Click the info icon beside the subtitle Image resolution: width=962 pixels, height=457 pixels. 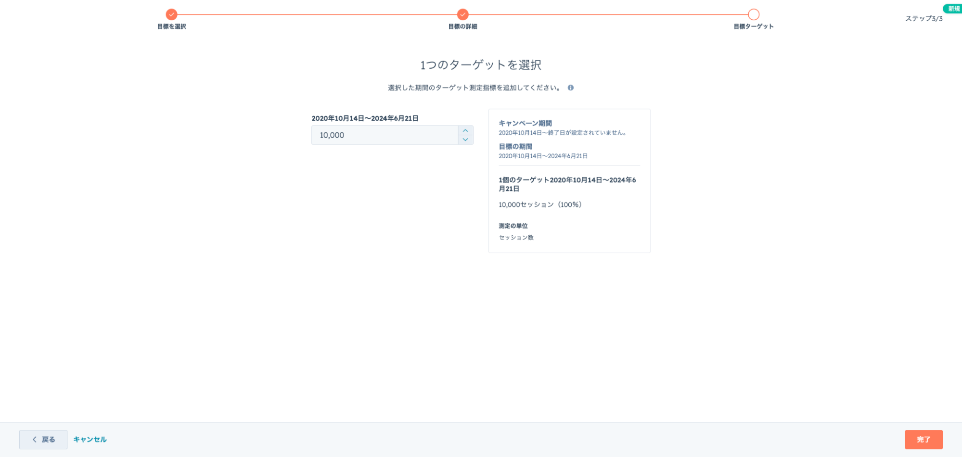click(570, 88)
